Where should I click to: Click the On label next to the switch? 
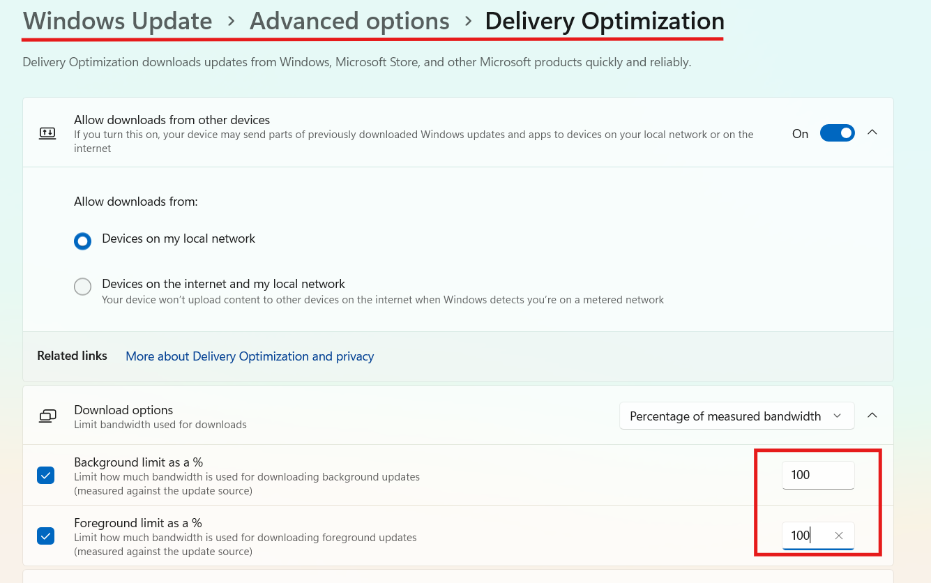(x=800, y=133)
